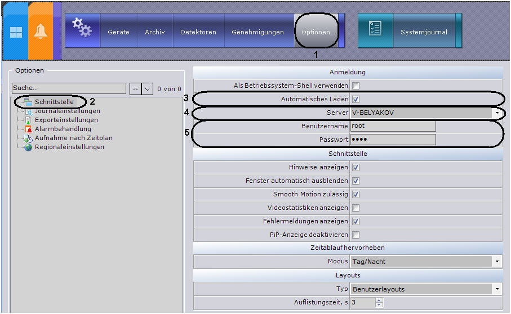511x314 pixels.
Task: Select Exporteinstellungen in options tree
Action: (66, 120)
